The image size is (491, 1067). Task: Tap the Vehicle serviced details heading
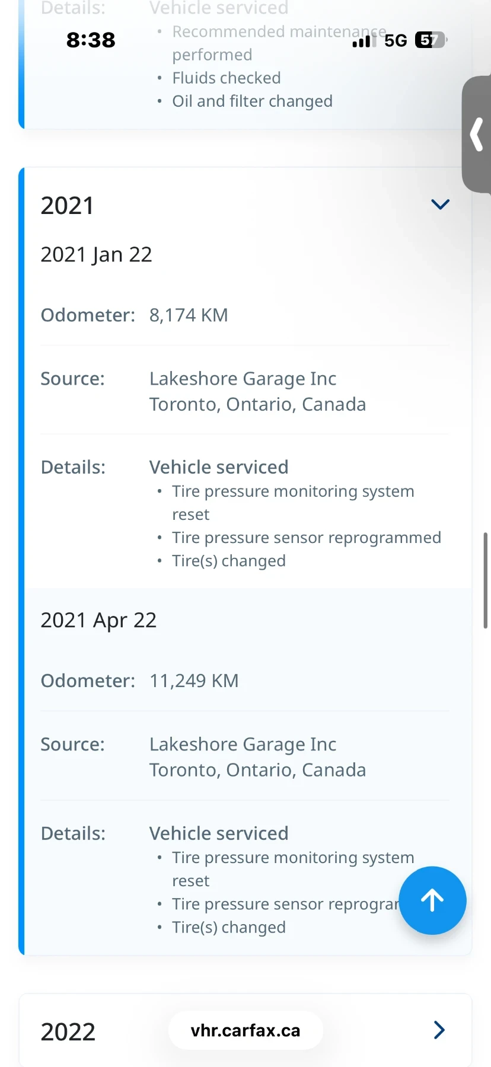(x=219, y=467)
